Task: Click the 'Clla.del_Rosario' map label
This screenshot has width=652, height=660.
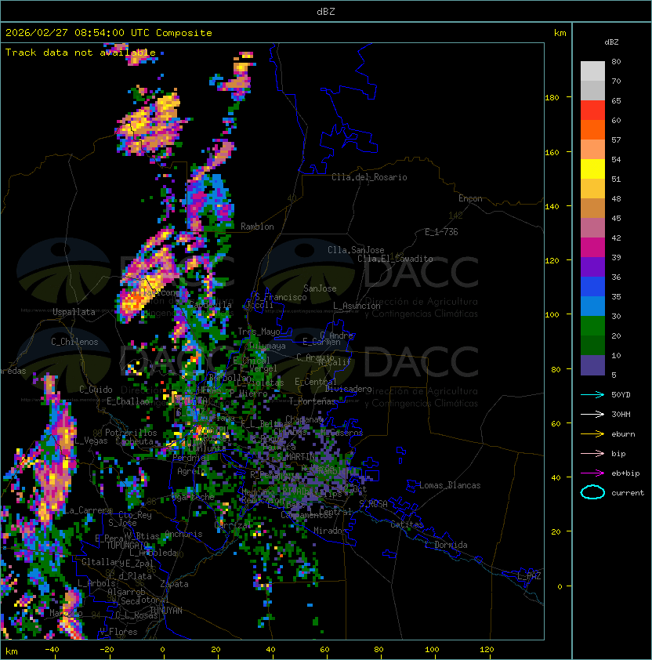Action: pos(369,177)
